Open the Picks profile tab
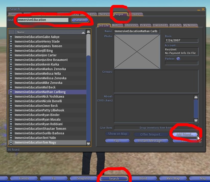 point(144,25)
